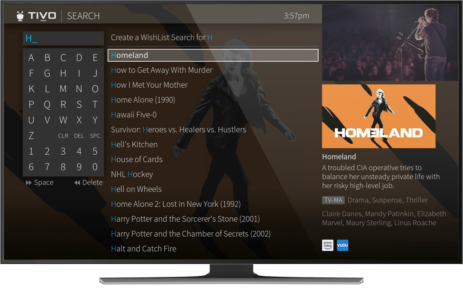Choose House of Cards result
This screenshot has height=296, width=463.
tap(137, 159)
